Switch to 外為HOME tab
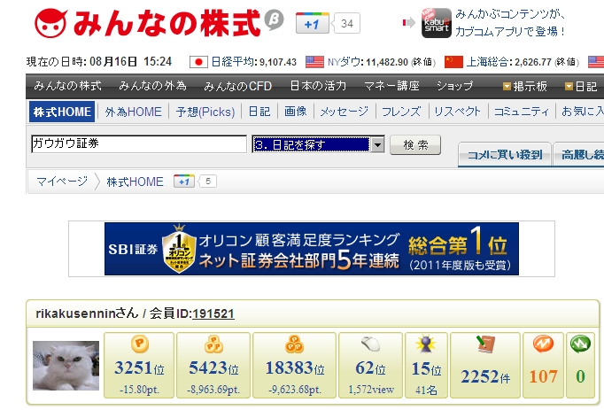Image resolution: width=604 pixels, height=410 pixels. [133, 112]
